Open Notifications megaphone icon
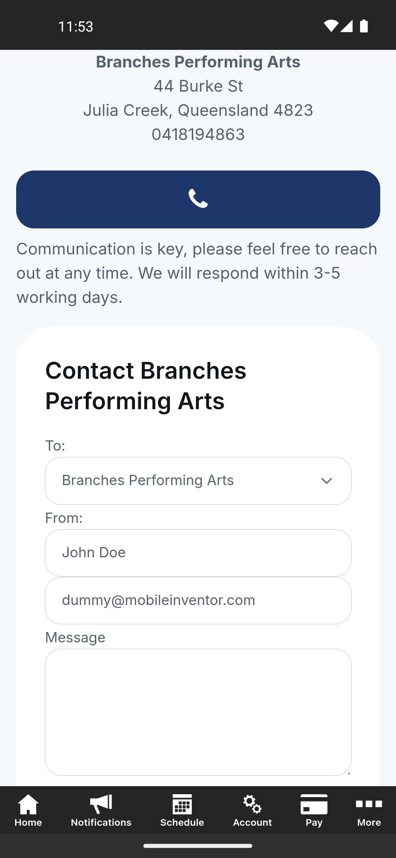The width and height of the screenshot is (396, 858). [101, 804]
